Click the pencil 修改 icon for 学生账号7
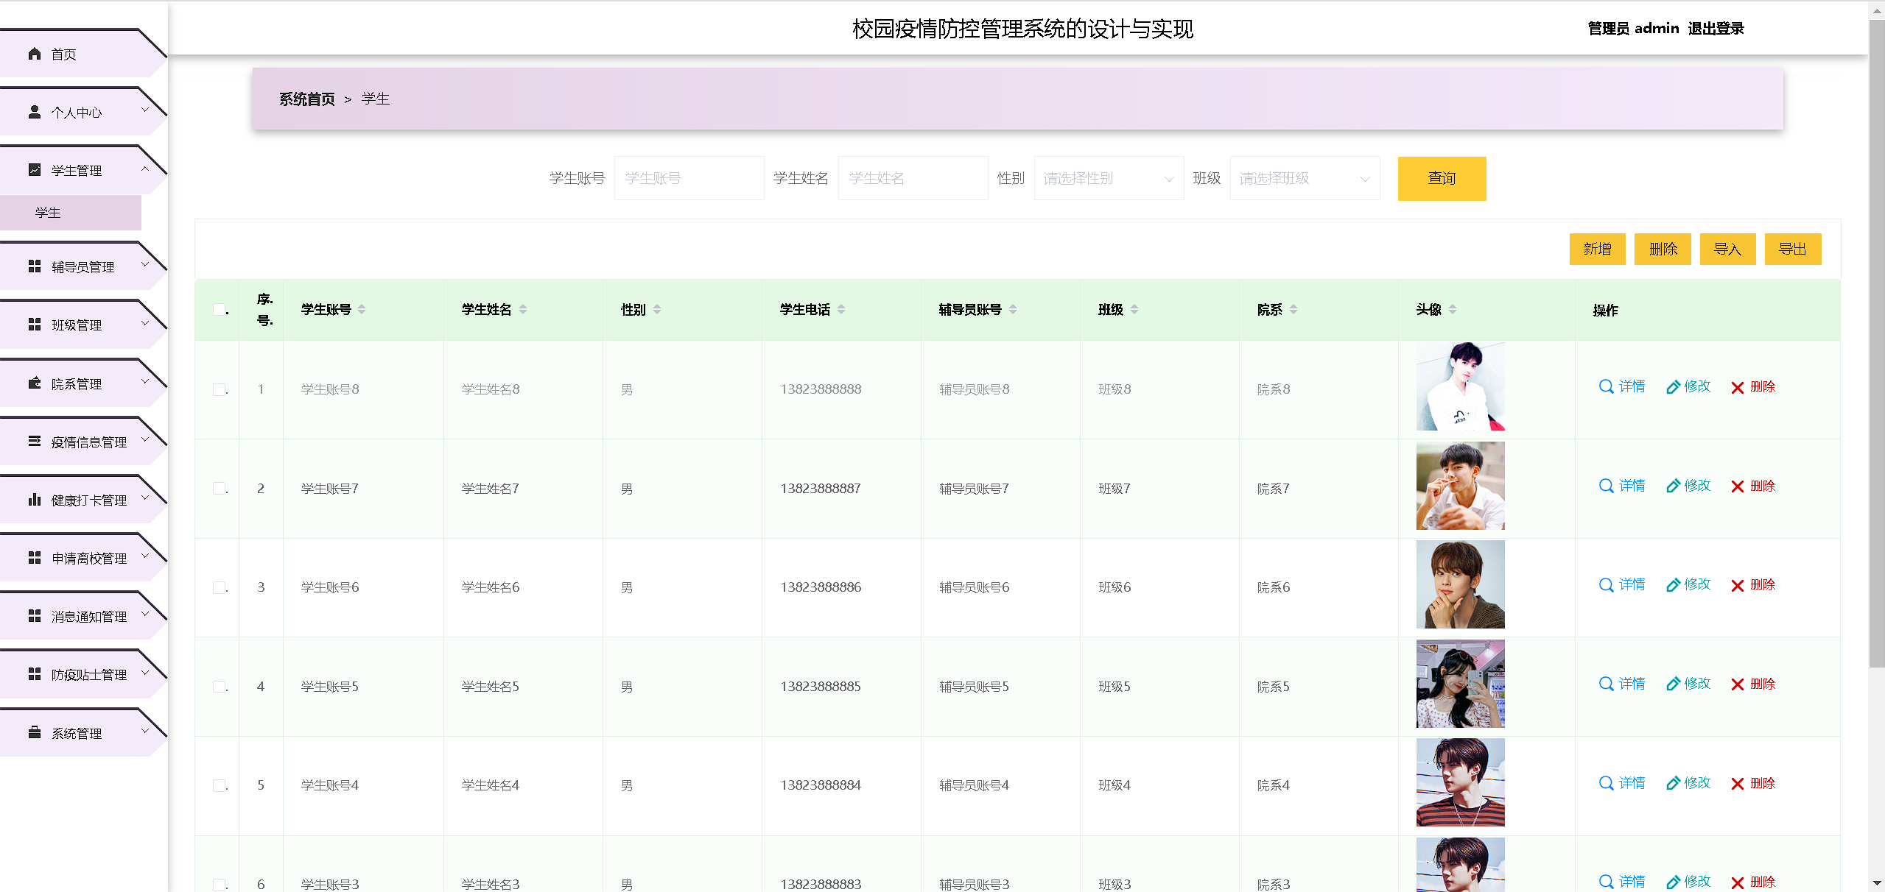This screenshot has height=892, width=1885. (1673, 486)
